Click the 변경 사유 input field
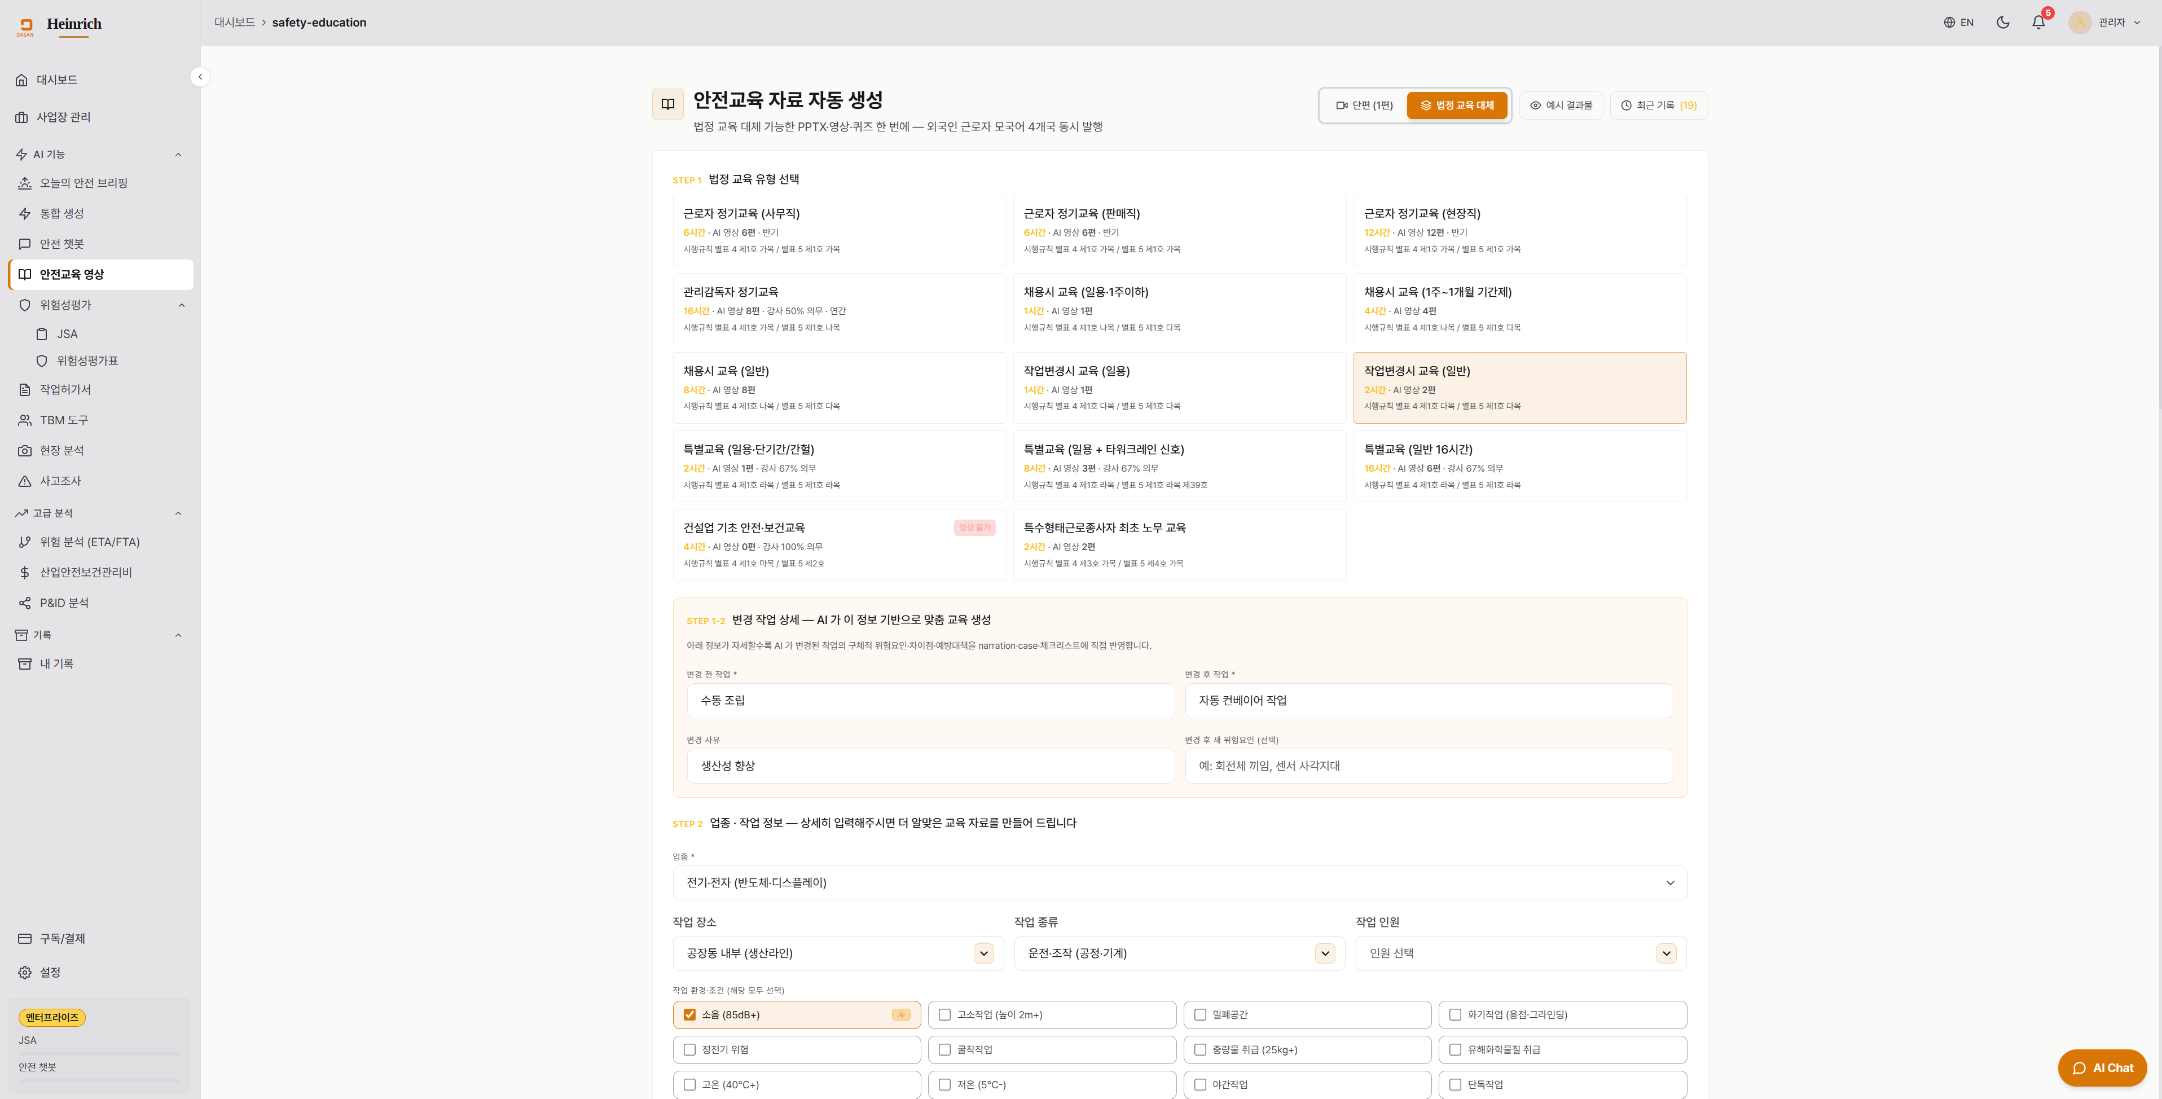 click(931, 766)
